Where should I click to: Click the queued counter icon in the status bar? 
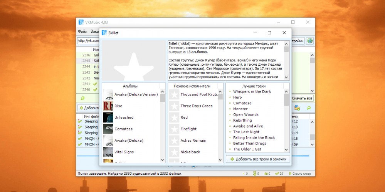point(244,174)
